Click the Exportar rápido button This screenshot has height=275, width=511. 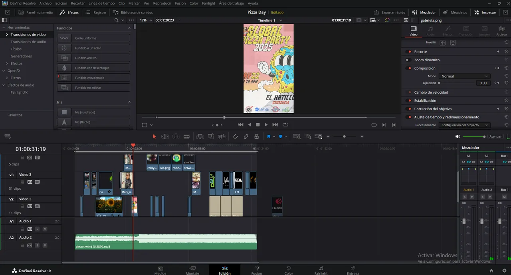(390, 12)
